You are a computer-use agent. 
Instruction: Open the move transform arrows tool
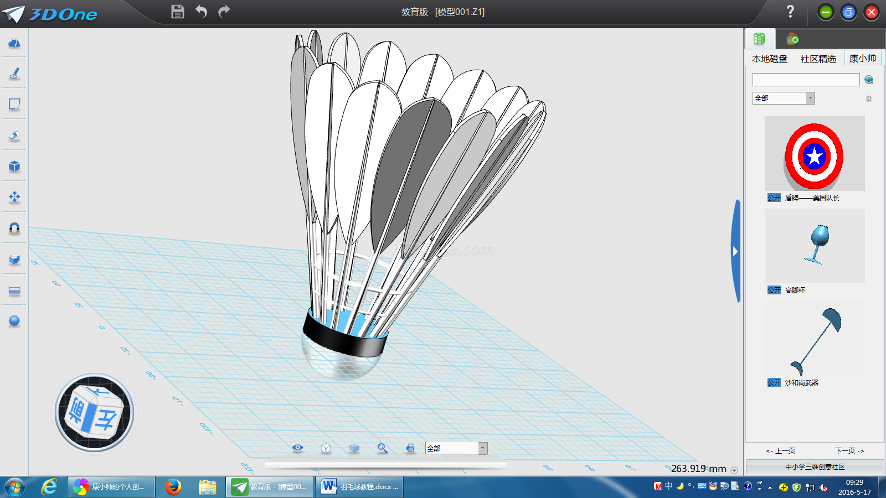point(14,197)
